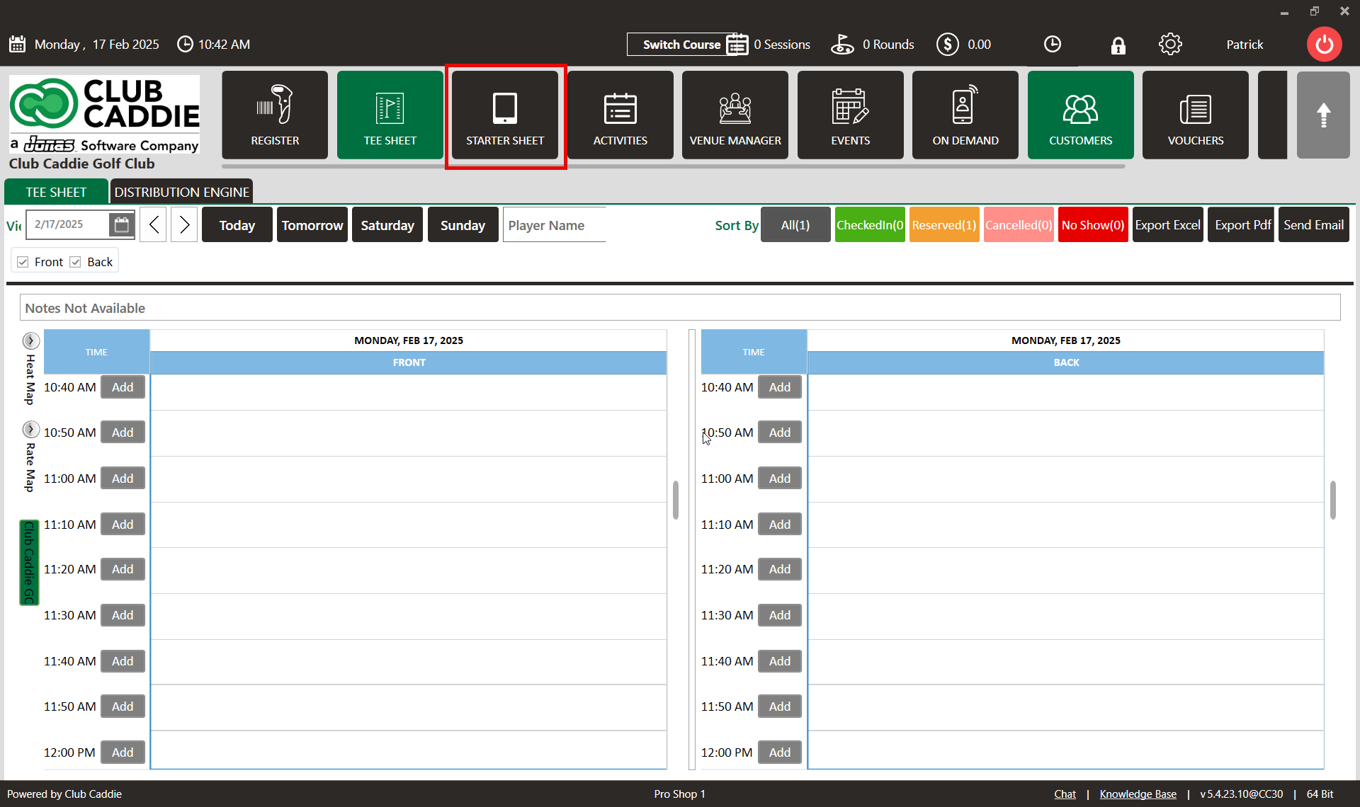Filter by No Show(0) bookings
This screenshot has height=807, width=1360.
click(1093, 224)
